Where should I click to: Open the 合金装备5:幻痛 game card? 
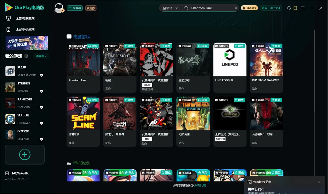pos(266,122)
